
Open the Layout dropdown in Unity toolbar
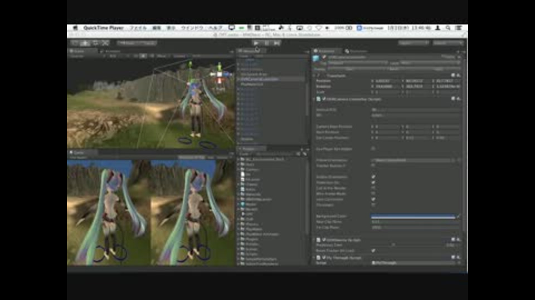click(448, 43)
